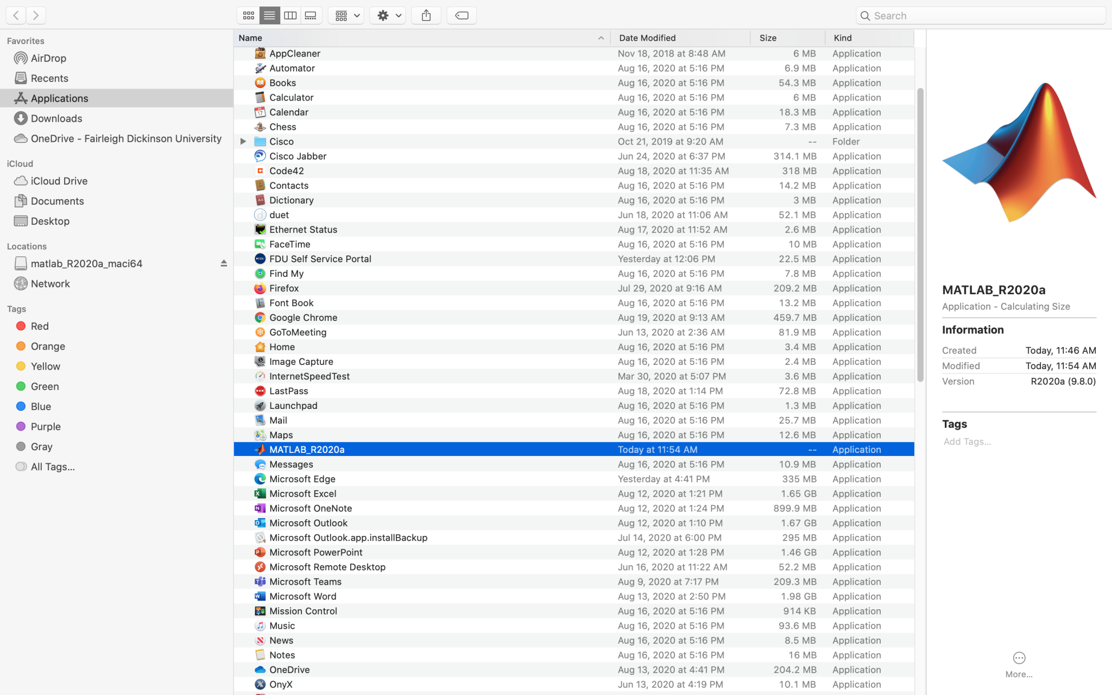Switch to gallery view
Viewport: 1112px width, 695px height.
(311, 15)
